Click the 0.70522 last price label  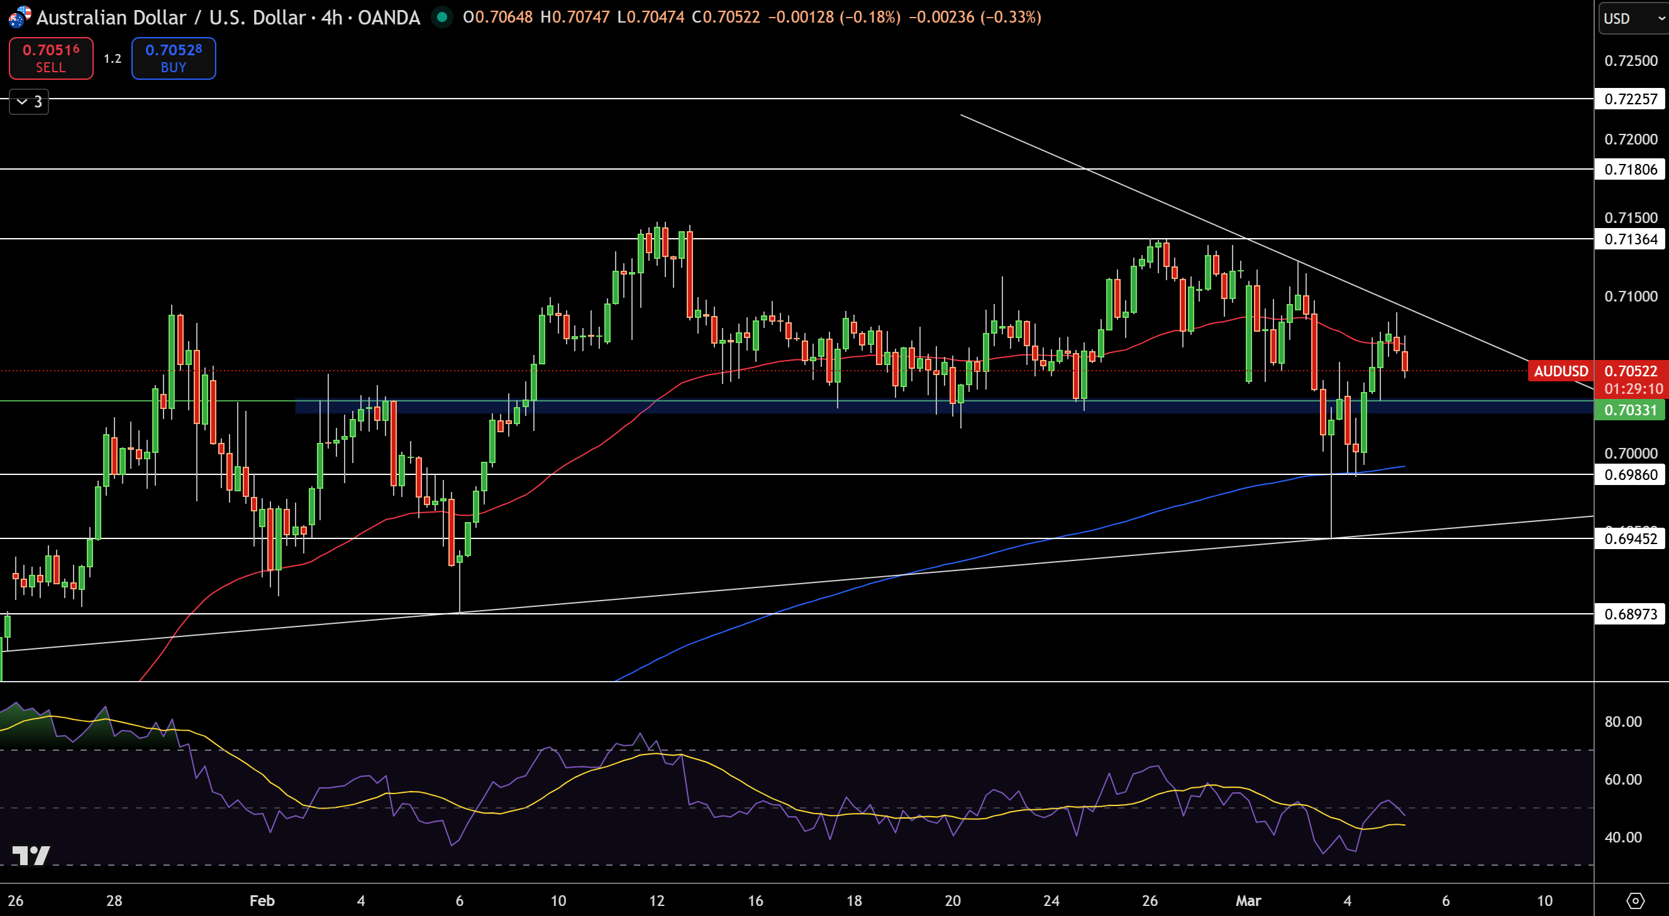pyautogui.click(x=1630, y=371)
